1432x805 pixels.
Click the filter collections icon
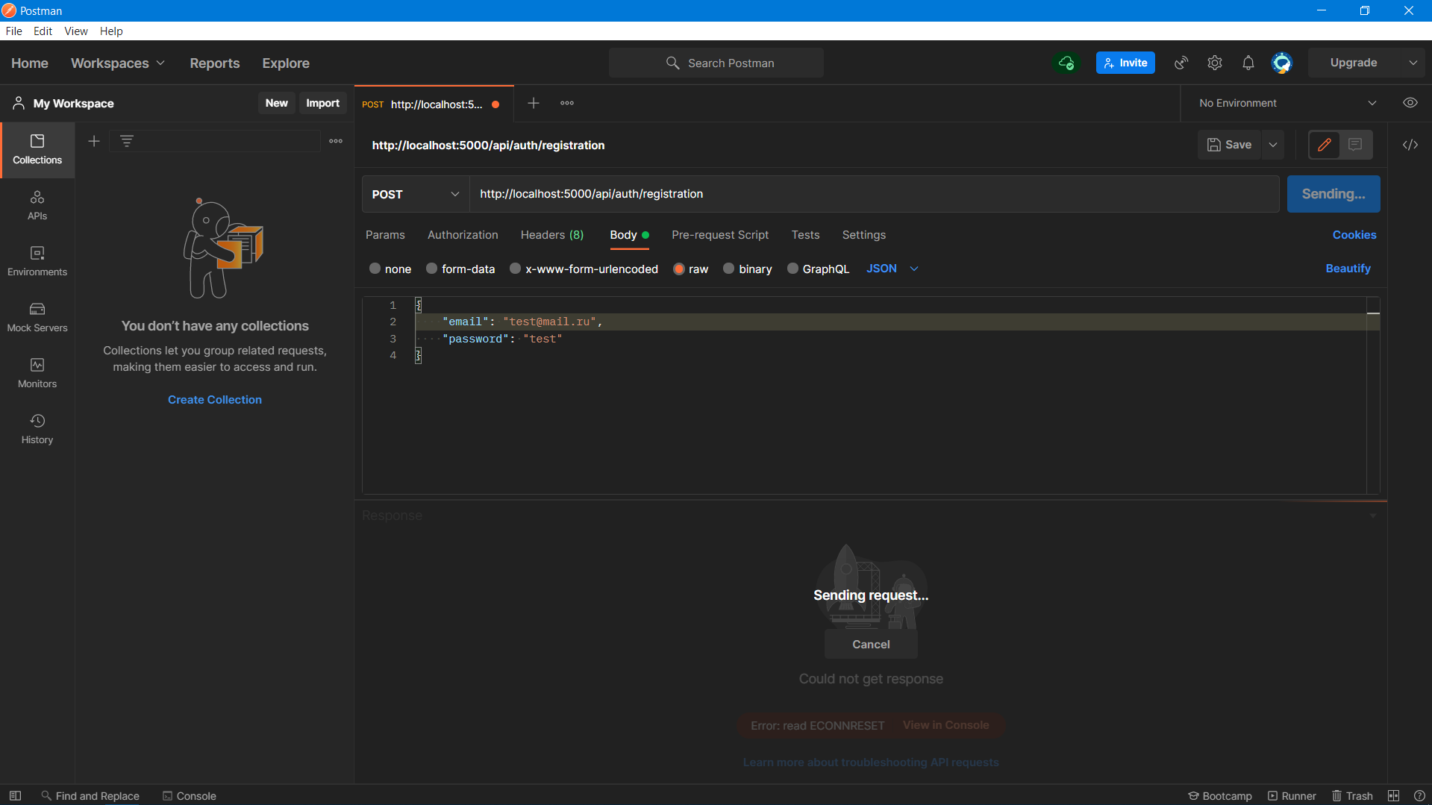click(x=127, y=141)
